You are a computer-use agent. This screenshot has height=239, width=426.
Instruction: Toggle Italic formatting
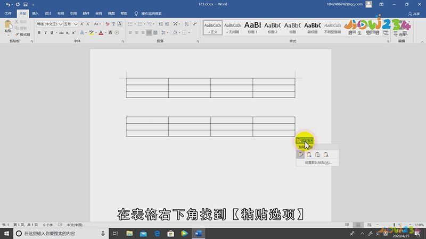(x=45, y=33)
